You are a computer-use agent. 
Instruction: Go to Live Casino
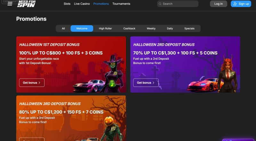82,4
